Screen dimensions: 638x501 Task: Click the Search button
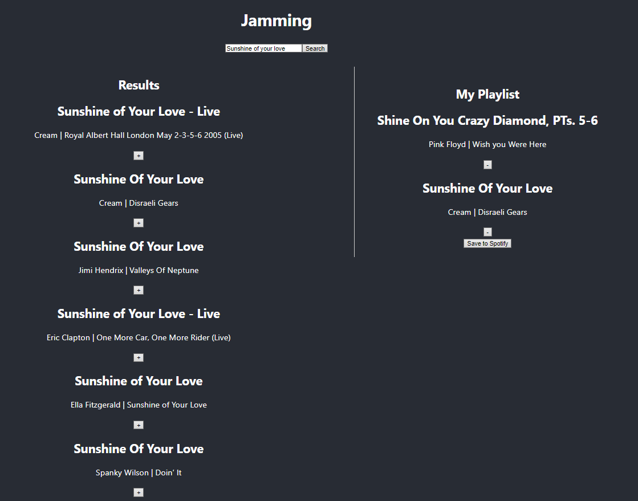tap(315, 48)
